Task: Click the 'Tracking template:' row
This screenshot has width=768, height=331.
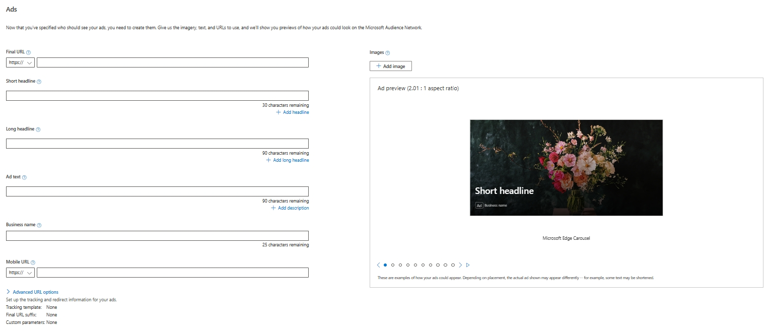Action: pos(32,307)
